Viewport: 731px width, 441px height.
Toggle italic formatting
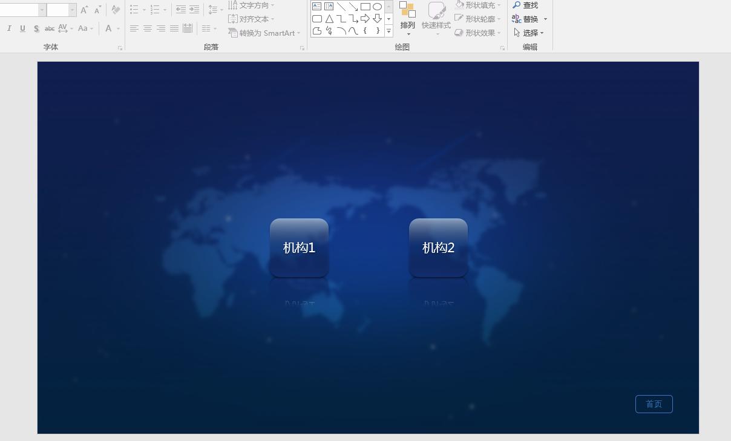[x=9, y=28]
